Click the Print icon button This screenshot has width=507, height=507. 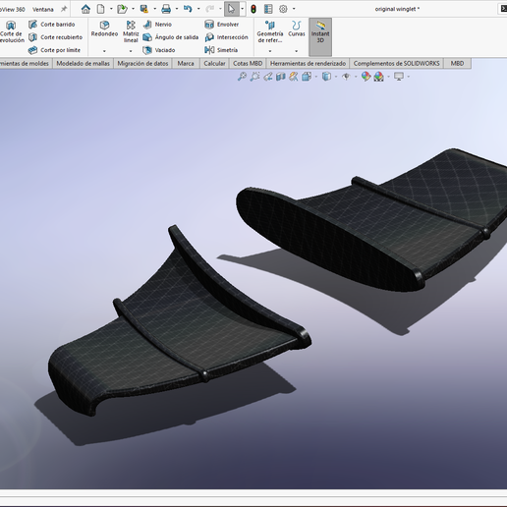pyautogui.click(x=166, y=9)
